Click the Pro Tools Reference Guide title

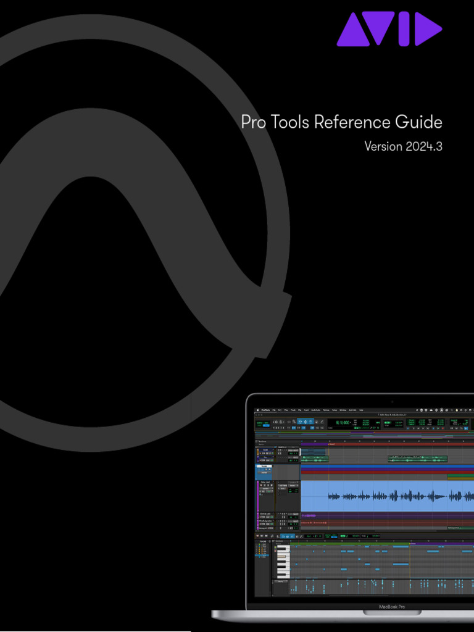coord(341,122)
